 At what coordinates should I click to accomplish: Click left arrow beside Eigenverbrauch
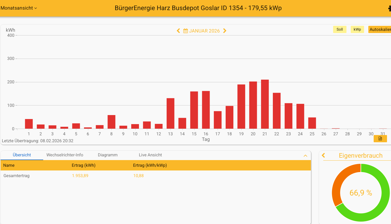(324, 155)
